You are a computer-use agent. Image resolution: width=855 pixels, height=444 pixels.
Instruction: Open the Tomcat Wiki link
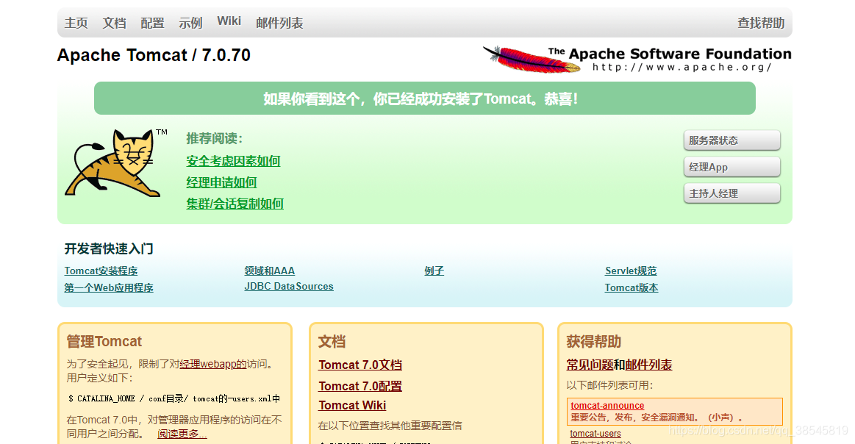352,405
